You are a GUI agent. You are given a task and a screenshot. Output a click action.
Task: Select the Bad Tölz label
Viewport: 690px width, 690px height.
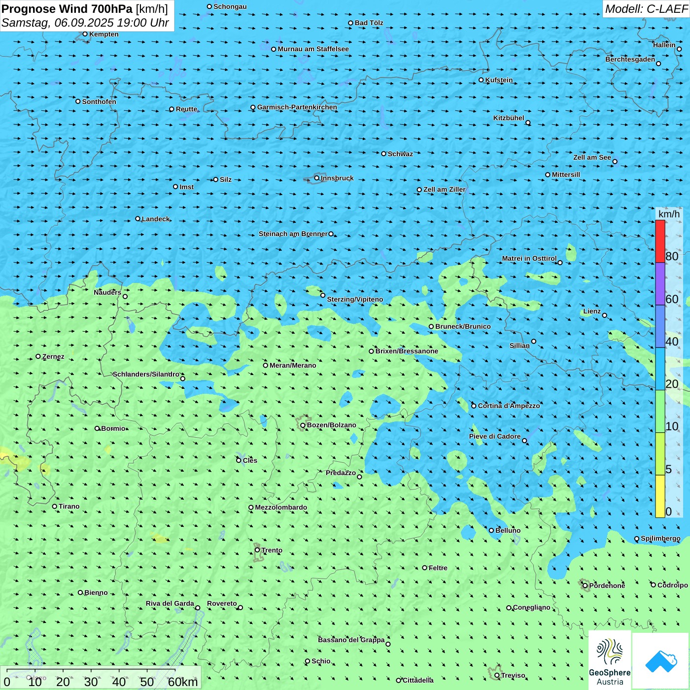(369, 23)
